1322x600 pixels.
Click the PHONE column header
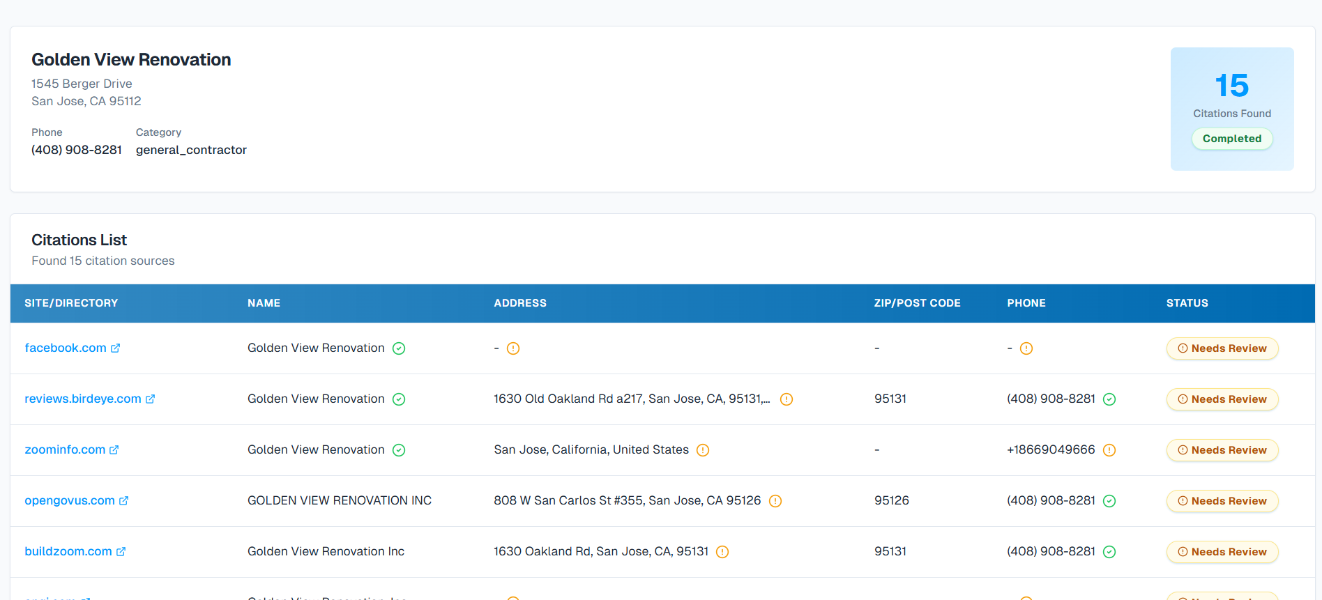pos(1026,303)
